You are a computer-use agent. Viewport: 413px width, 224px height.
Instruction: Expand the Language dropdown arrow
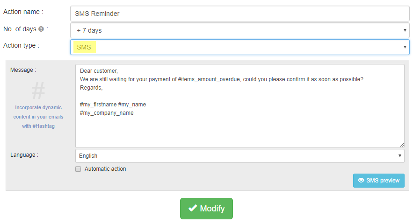(x=399, y=156)
